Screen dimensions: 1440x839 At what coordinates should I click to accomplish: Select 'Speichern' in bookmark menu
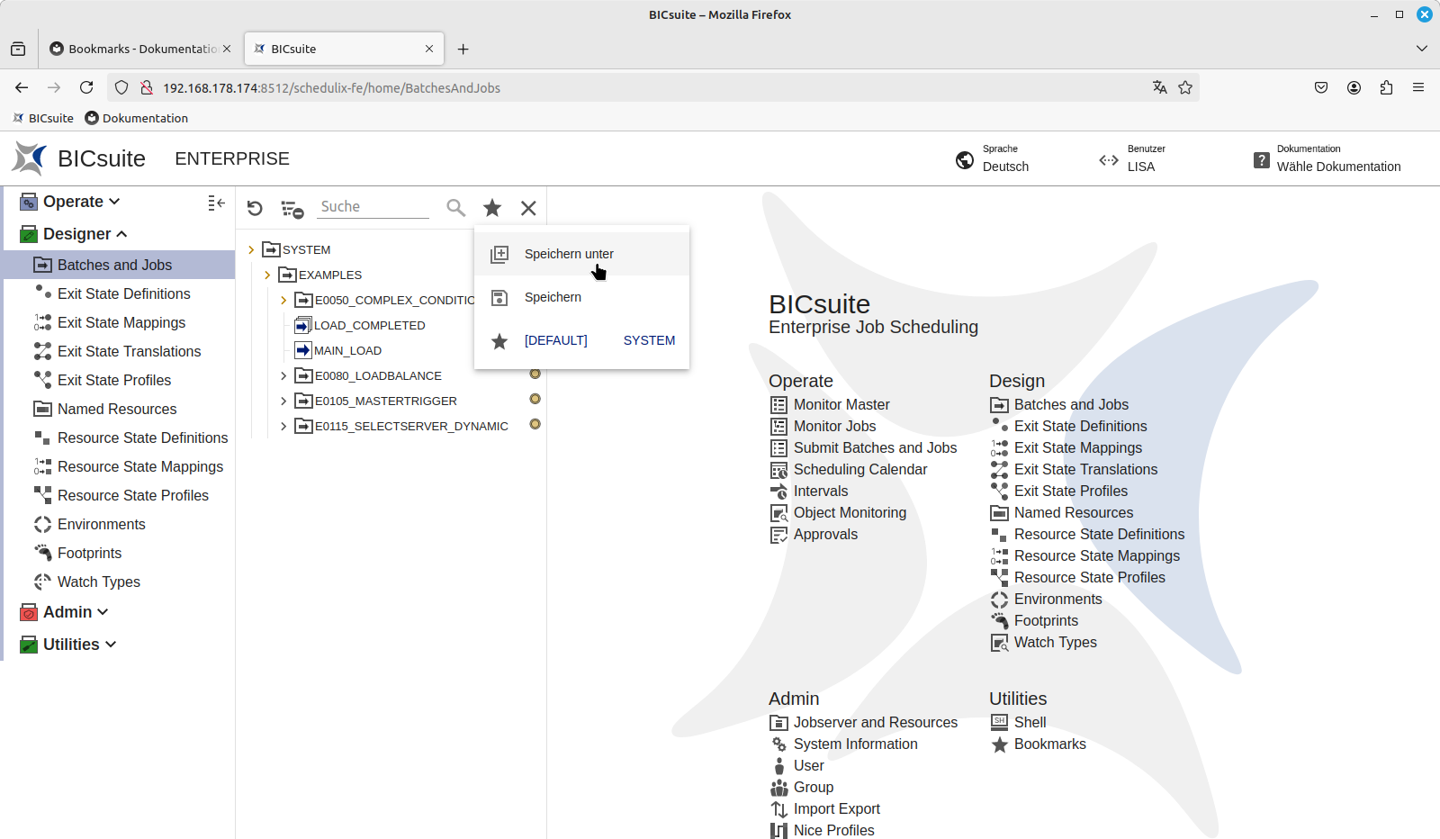click(553, 297)
